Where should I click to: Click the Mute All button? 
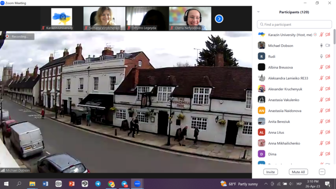298,172
